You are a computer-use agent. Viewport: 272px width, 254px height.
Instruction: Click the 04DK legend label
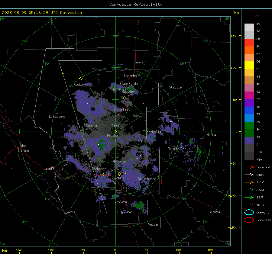[x=260, y=175]
